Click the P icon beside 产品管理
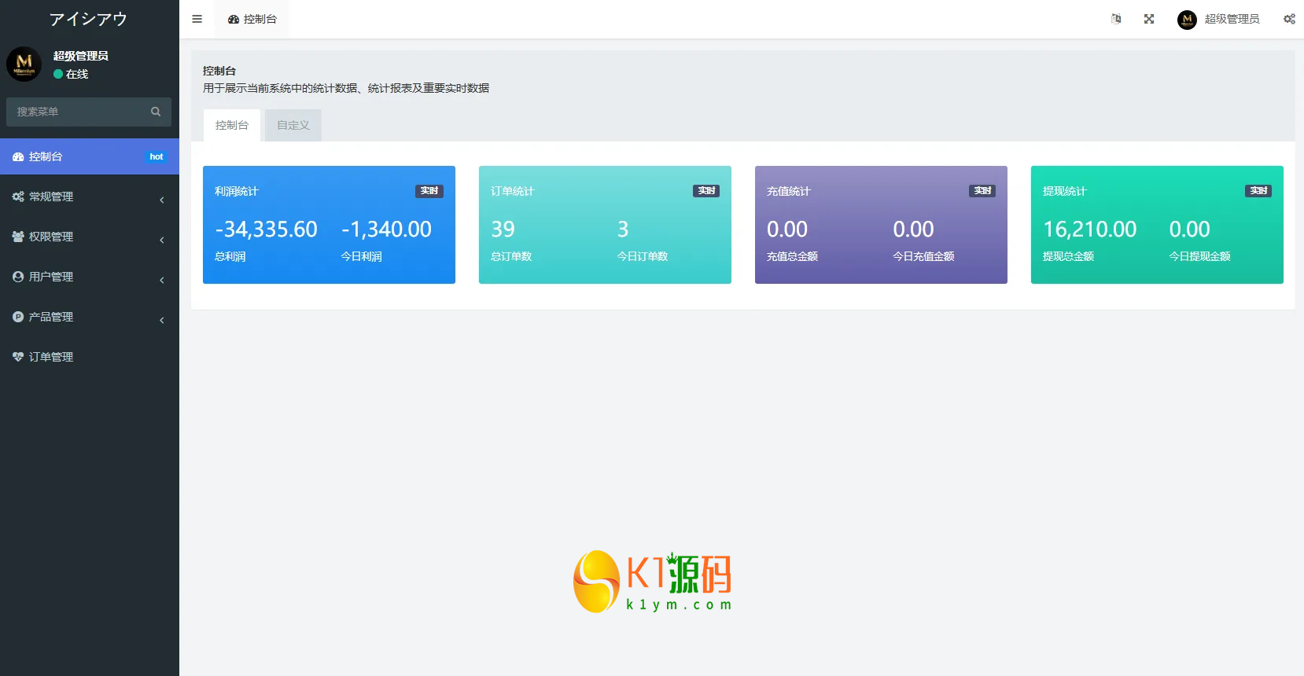 [18, 317]
